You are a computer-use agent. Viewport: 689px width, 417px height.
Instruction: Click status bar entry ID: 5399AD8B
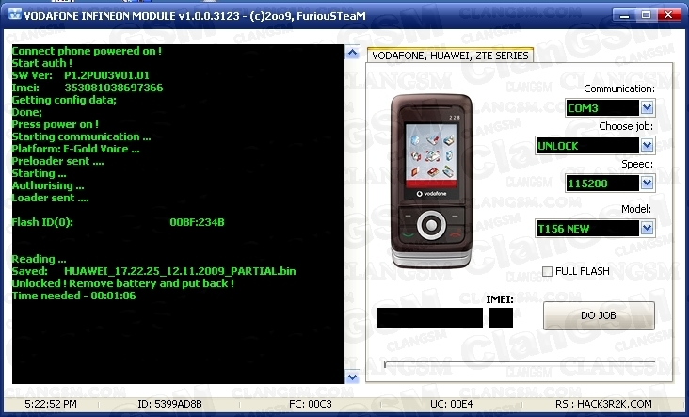click(x=169, y=404)
